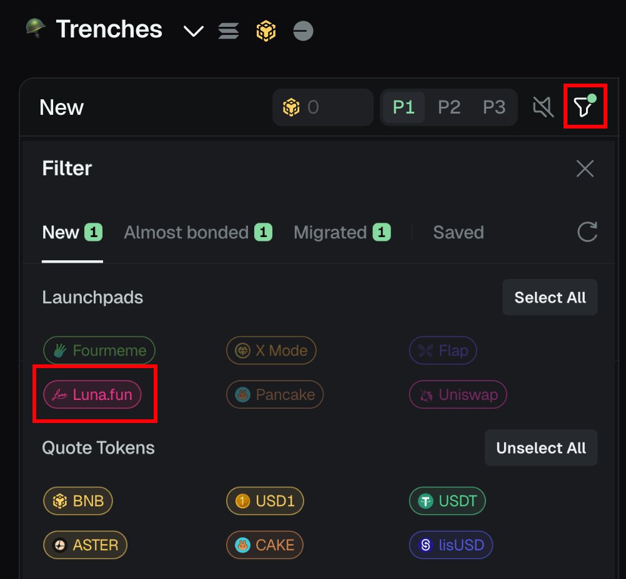The height and width of the screenshot is (579, 626).
Task: Toggle the muted speaker sound icon
Action: tap(543, 107)
